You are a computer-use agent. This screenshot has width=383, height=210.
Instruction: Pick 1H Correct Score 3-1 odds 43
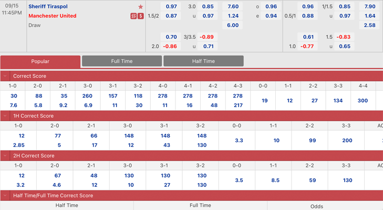point(167,145)
